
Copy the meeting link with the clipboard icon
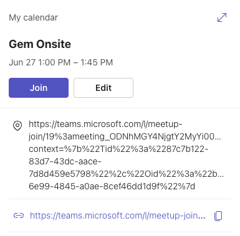[218, 216]
